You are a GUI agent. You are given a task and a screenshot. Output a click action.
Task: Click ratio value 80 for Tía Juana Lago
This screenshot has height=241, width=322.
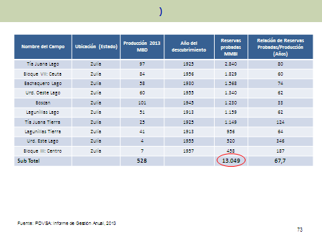pyautogui.click(x=280, y=64)
